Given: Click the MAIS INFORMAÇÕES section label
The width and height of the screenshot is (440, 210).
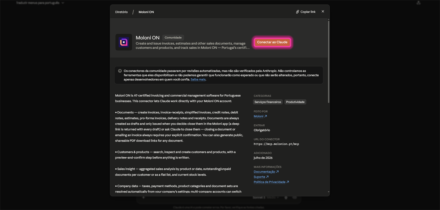Looking at the screenshot, I should 268,167.
